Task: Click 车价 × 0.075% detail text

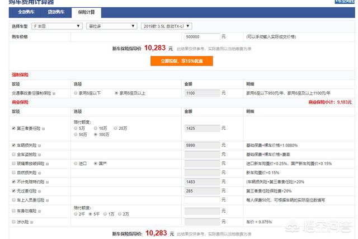Action: click(x=259, y=222)
